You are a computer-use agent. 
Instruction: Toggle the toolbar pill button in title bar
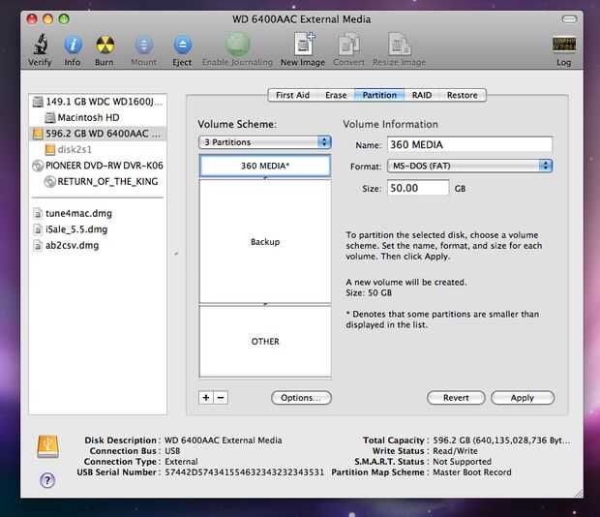[569, 19]
